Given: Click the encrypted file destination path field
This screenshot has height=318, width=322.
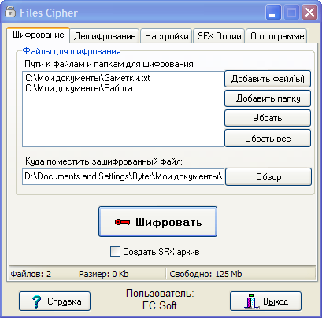Looking at the screenshot, I should click(123, 176).
